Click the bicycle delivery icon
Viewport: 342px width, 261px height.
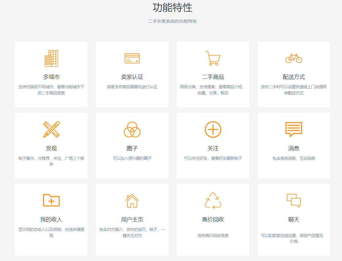coord(293,58)
